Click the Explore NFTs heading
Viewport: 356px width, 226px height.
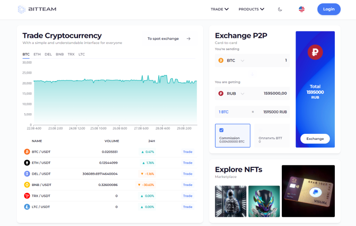coord(239,169)
